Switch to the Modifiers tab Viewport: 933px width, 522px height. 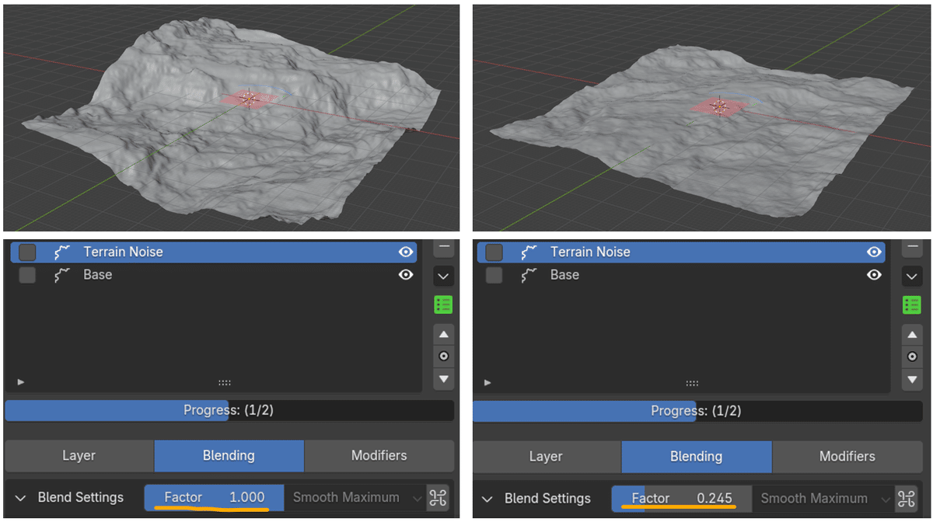(x=379, y=456)
